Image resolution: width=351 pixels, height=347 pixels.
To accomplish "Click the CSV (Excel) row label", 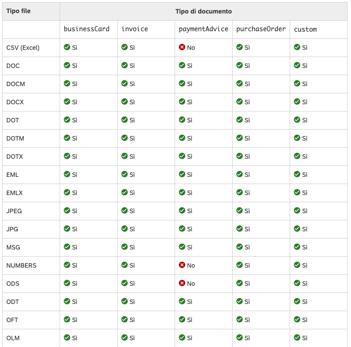I will tap(23, 48).
